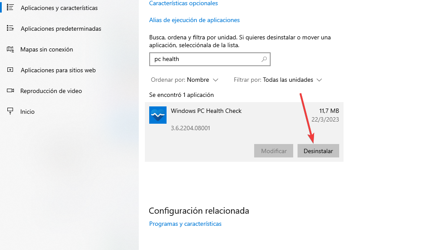Click the 11,7 MB size value
Screen dimensions: 432x250
[329, 111]
